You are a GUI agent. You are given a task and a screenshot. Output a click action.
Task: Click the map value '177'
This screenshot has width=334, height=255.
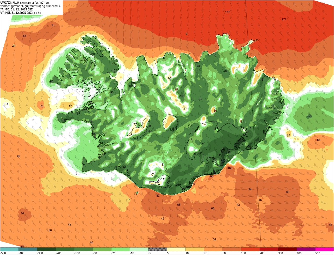click(227, 12)
